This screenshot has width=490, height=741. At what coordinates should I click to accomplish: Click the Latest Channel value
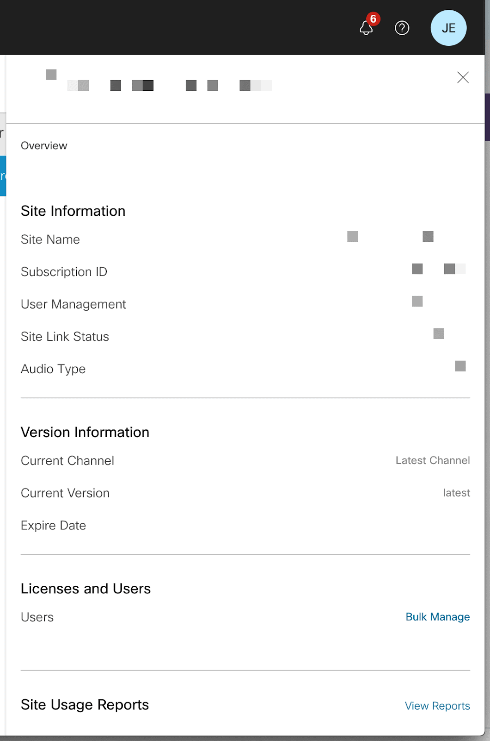[x=433, y=460]
